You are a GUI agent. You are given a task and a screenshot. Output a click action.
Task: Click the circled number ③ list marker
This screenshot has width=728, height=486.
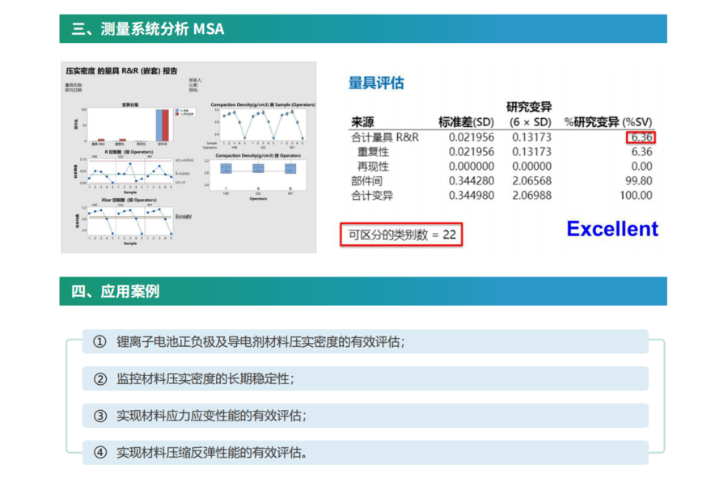tap(99, 415)
